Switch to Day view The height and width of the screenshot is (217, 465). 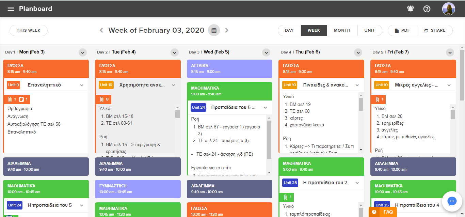pyautogui.click(x=289, y=30)
